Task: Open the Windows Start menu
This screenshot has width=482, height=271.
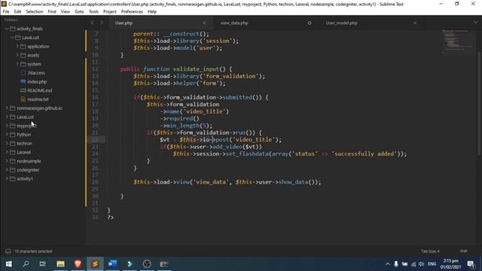Action: (x=8, y=264)
